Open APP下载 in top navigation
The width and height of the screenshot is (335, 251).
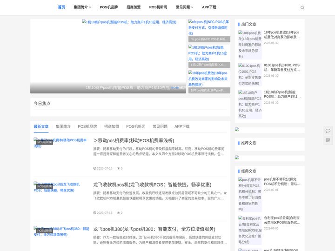point(209,7)
